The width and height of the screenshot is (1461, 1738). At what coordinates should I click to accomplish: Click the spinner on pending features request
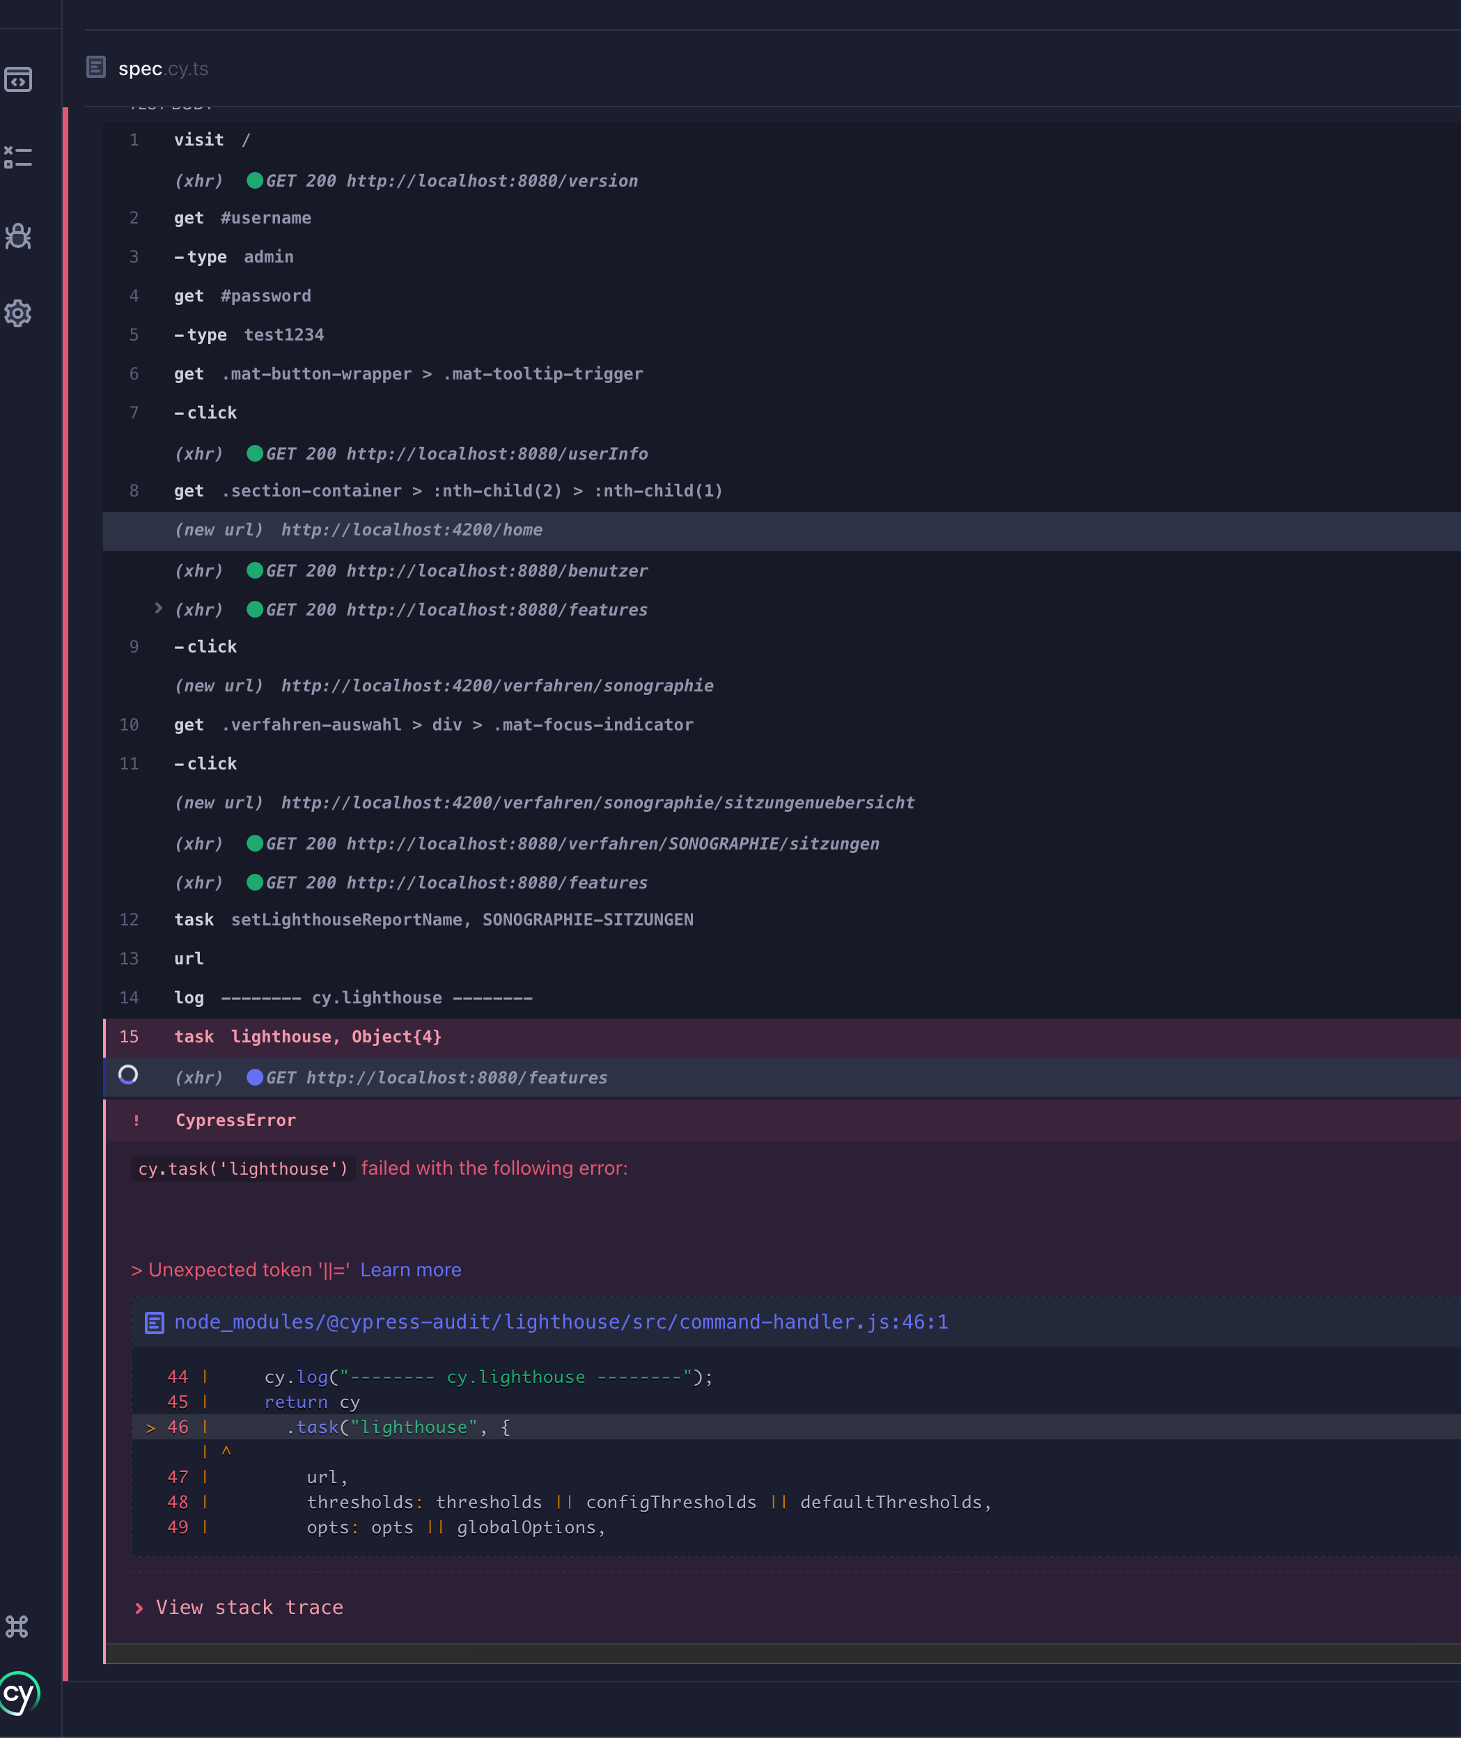128,1075
